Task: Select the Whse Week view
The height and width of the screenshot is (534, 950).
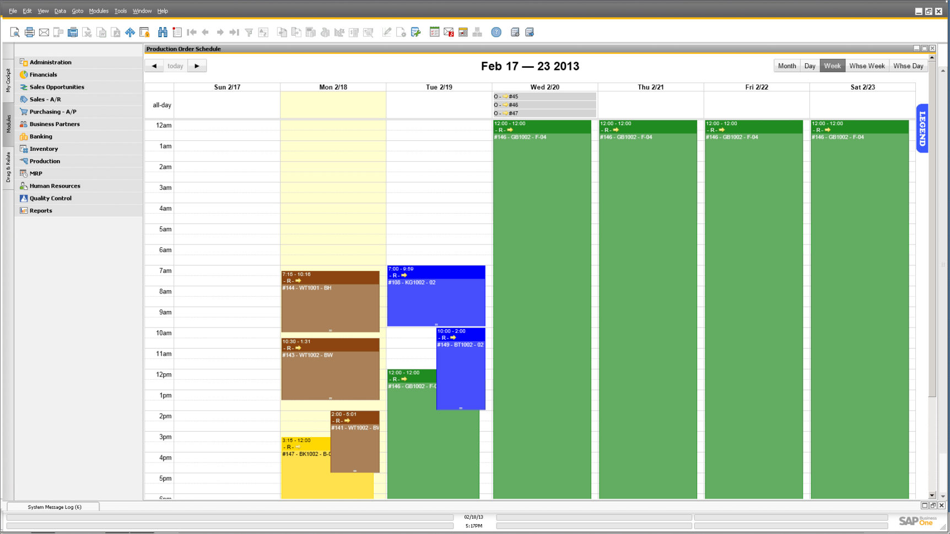Action: [x=867, y=66]
